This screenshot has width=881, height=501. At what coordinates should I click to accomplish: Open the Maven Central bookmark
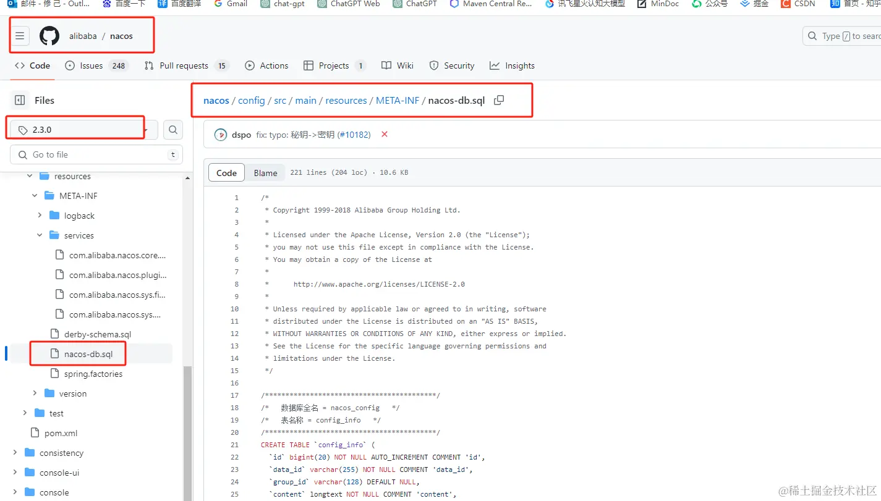click(491, 4)
